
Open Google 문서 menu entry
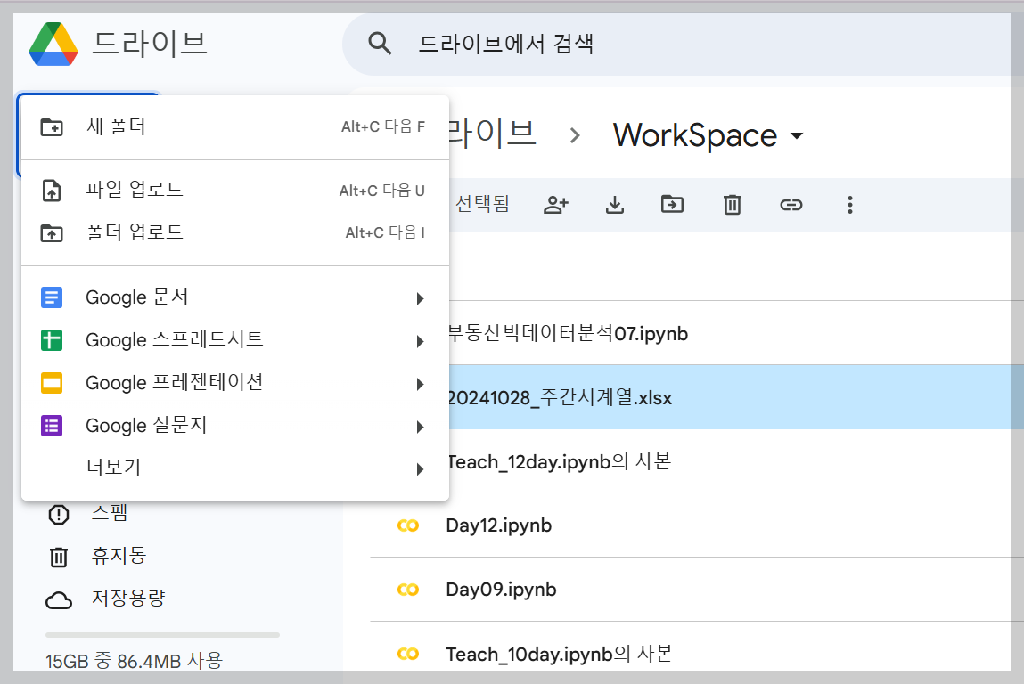(x=235, y=297)
